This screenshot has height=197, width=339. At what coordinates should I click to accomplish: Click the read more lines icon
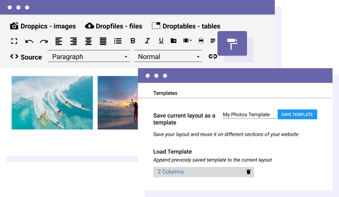(x=213, y=41)
